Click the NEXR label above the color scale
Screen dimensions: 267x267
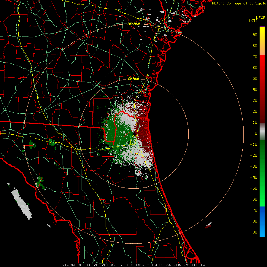[261, 18]
